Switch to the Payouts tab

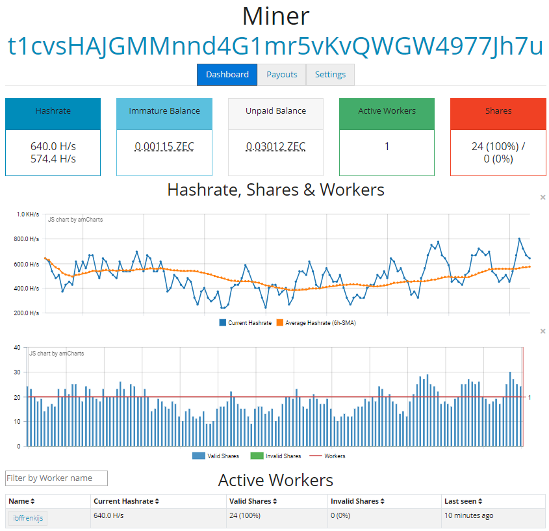(x=281, y=75)
